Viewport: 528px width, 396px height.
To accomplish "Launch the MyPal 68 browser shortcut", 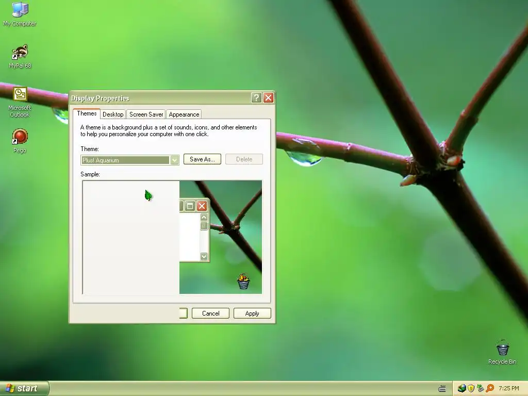I will (20, 57).
